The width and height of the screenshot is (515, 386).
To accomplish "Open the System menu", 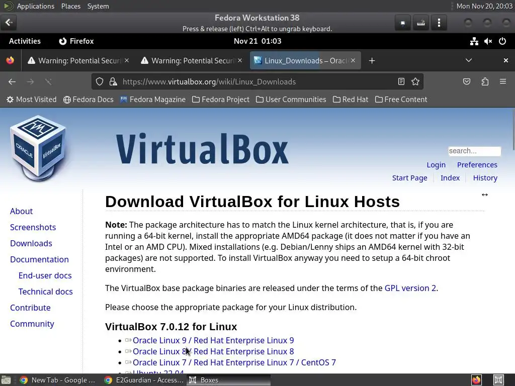I will coord(98,6).
